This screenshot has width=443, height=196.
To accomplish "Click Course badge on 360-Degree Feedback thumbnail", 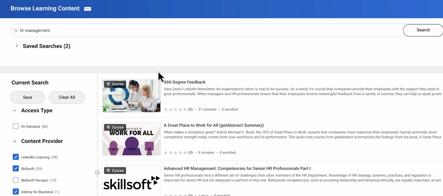I will pyautogui.click(x=115, y=84).
